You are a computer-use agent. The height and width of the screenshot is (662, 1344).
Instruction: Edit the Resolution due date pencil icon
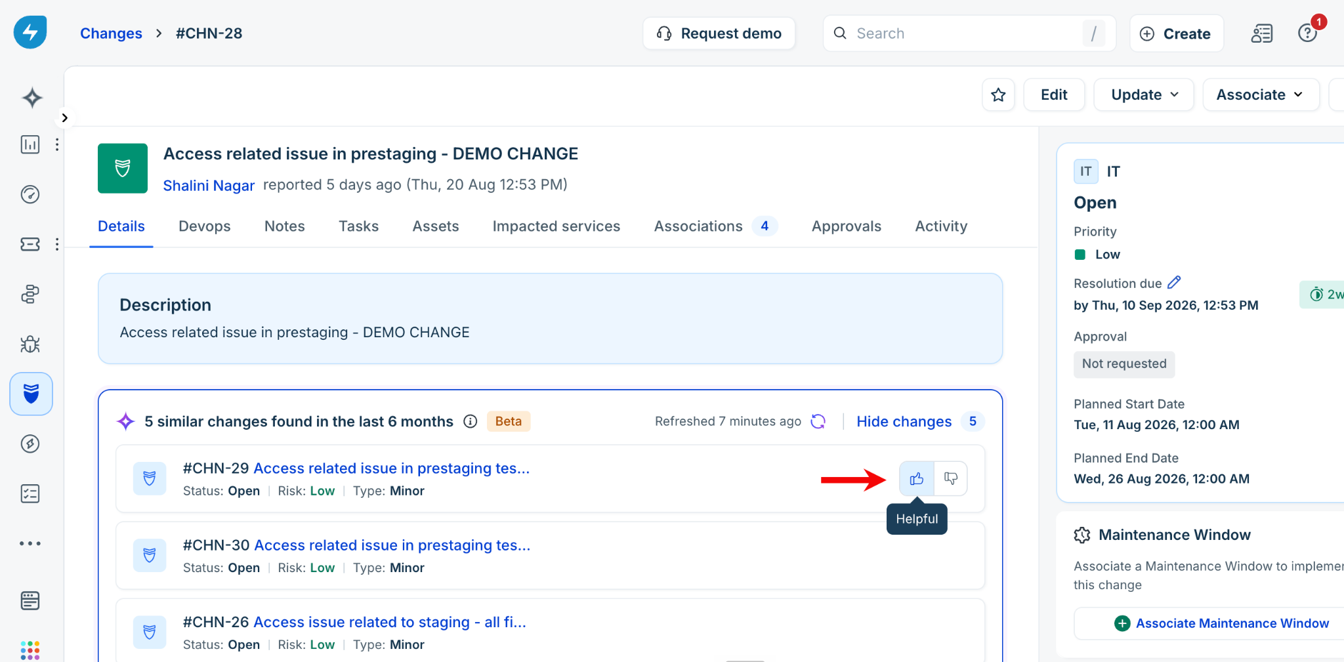1174,283
